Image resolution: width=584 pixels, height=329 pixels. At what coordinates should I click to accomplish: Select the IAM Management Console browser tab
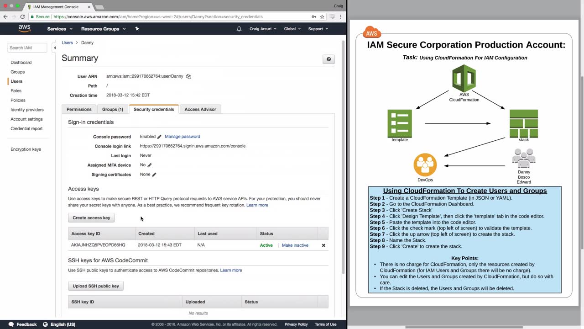58,7
